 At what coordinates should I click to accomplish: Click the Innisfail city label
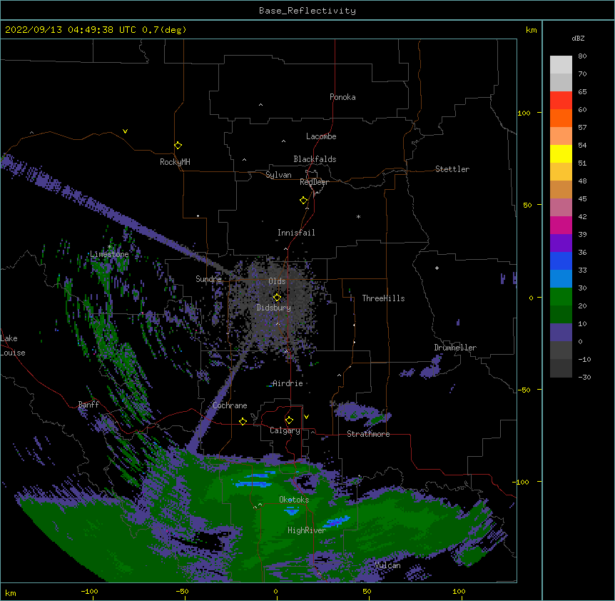point(296,233)
